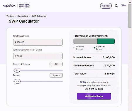
Task: Open the Calculators breadcrumb link
Action: (x=23, y=16)
